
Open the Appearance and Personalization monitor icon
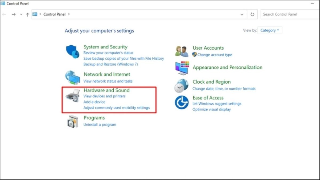click(x=182, y=68)
